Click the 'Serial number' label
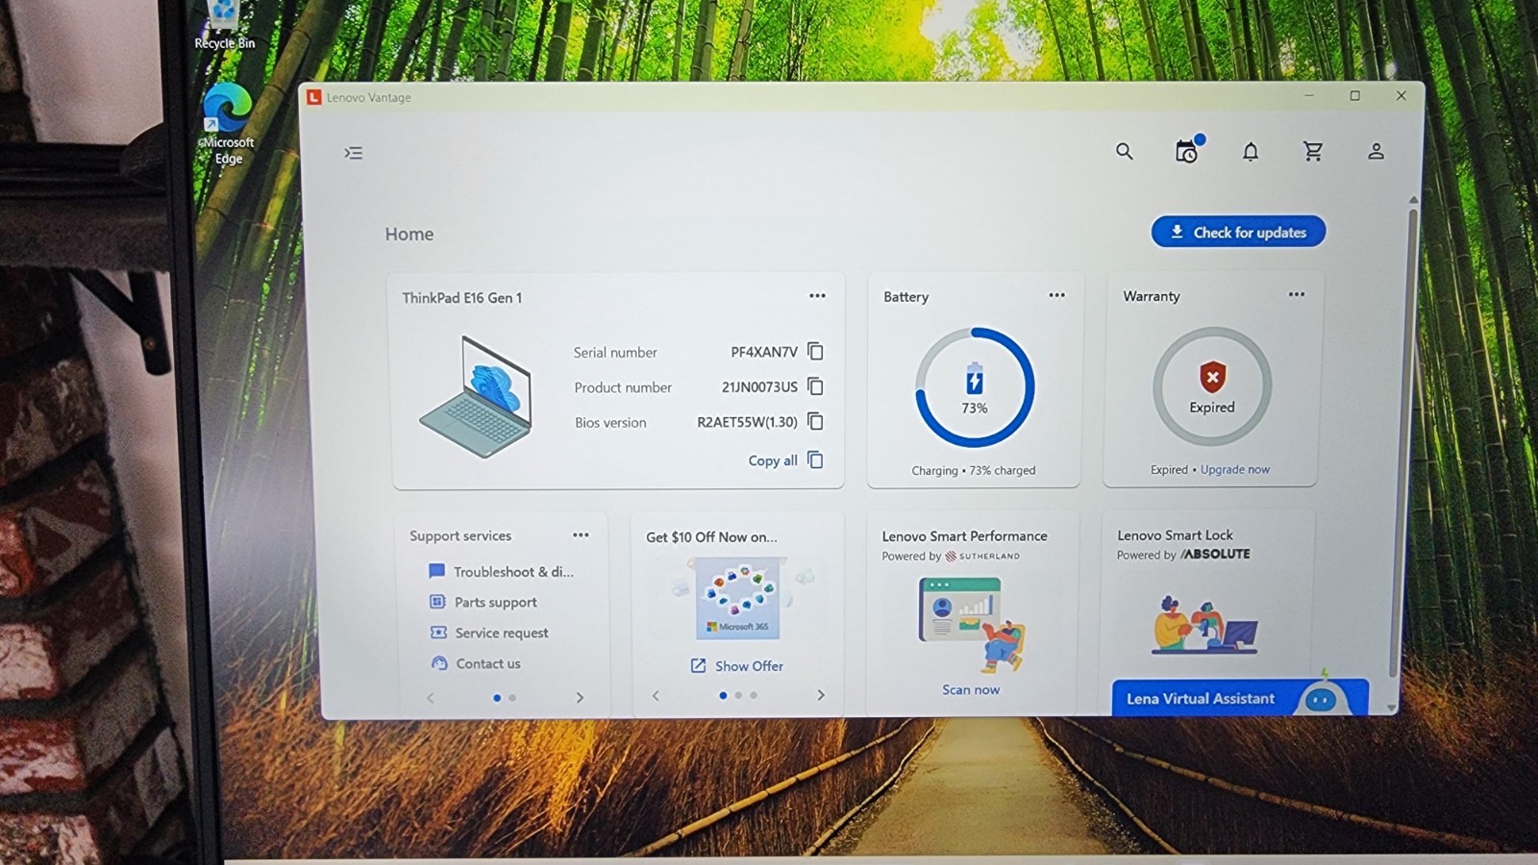Image resolution: width=1538 pixels, height=865 pixels. (x=615, y=353)
